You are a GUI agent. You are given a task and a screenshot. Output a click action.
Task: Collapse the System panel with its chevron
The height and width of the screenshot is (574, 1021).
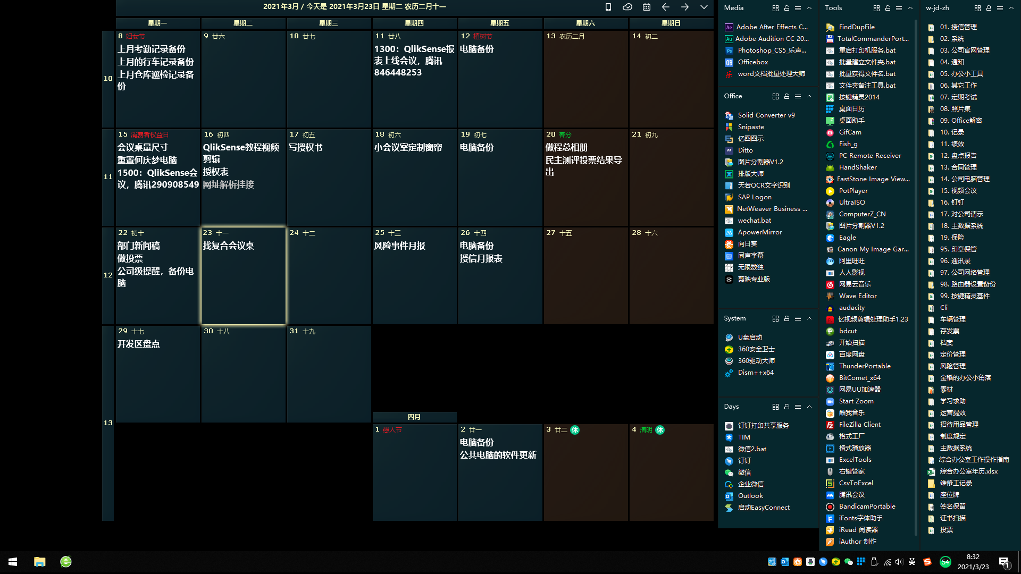809,318
